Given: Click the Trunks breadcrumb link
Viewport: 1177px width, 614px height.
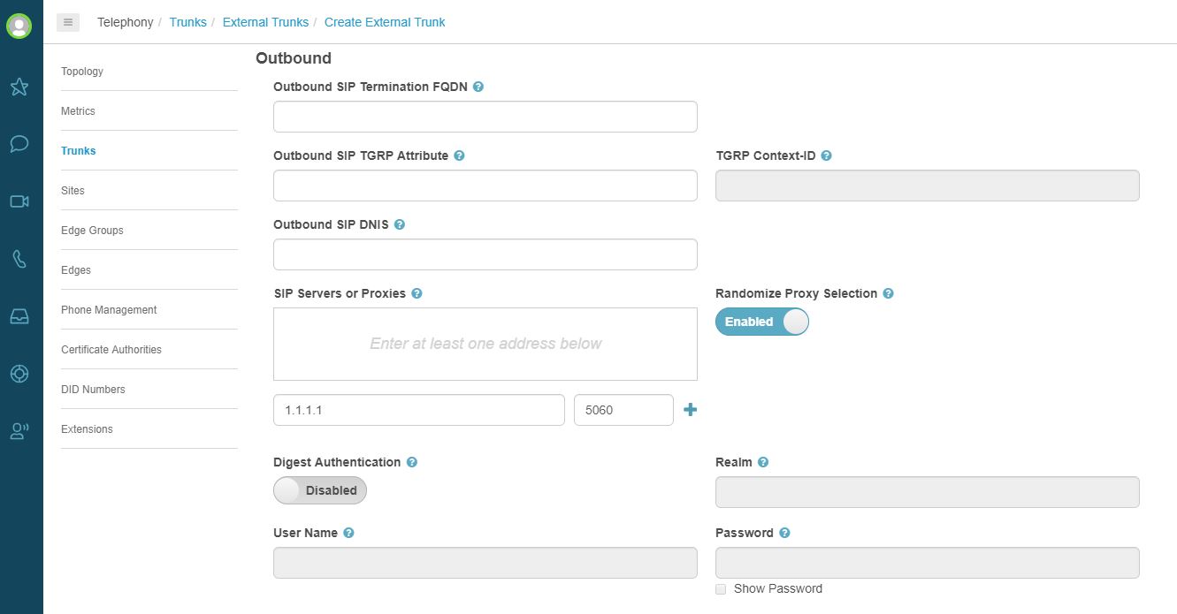Looking at the screenshot, I should coord(187,22).
